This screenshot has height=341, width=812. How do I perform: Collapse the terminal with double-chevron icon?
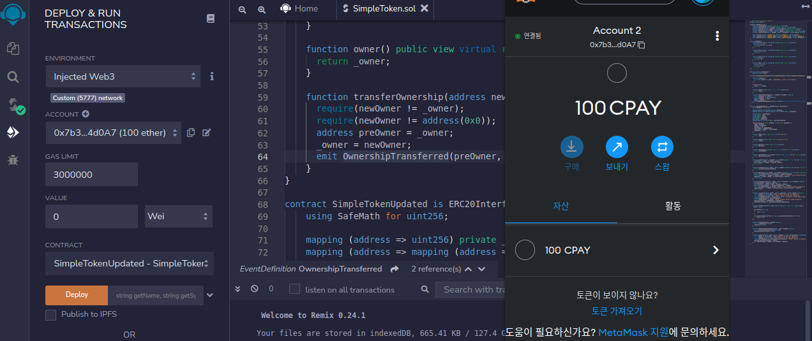coord(237,289)
